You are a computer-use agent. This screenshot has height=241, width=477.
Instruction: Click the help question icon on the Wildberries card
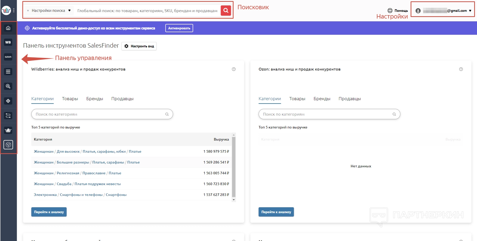tap(233, 69)
